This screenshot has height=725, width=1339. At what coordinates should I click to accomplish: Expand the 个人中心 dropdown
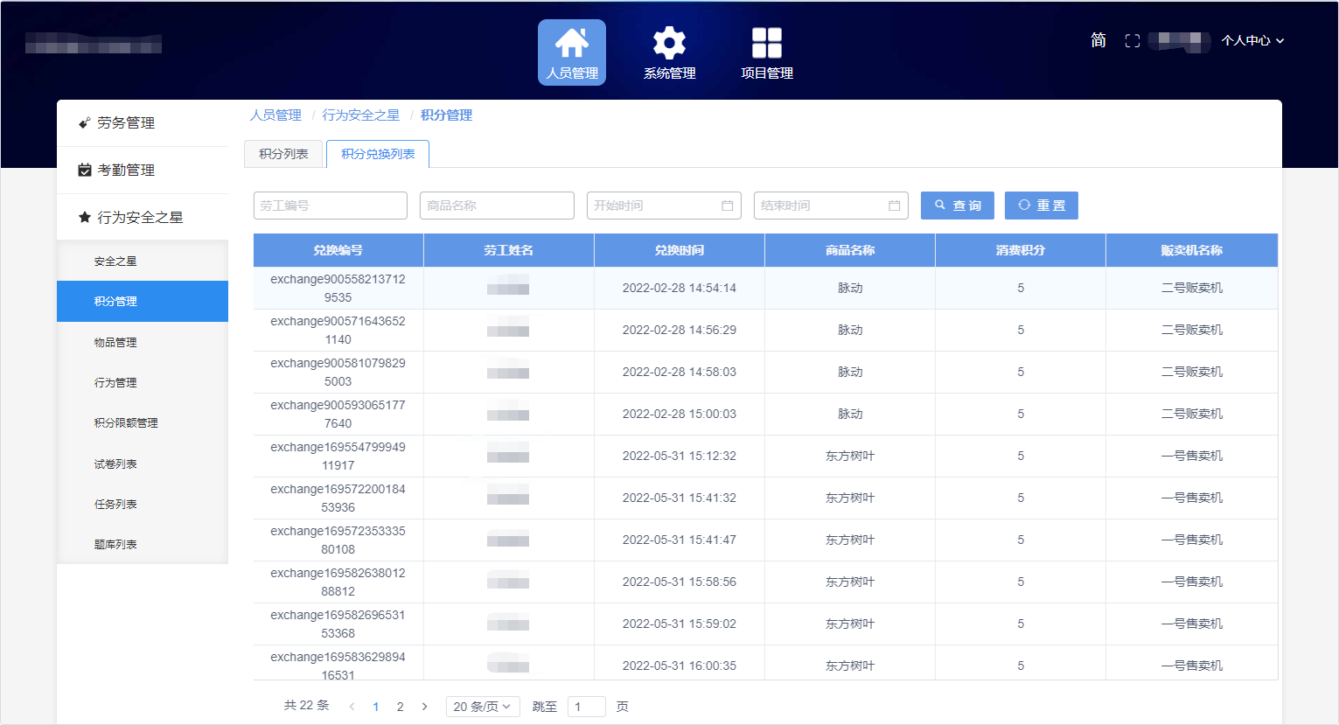pos(1252,40)
